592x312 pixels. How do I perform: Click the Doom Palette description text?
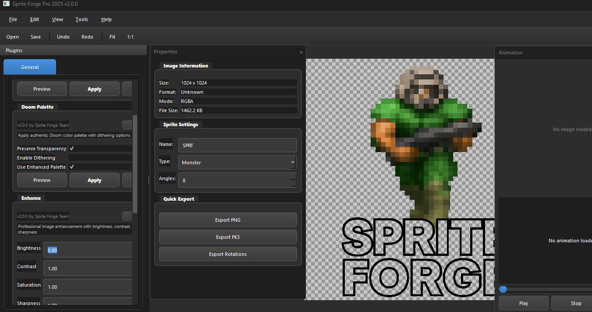click(x=74, y=135)
